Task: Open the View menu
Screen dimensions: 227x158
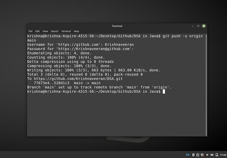Action: pyautogui.click(x=45, y=31)
